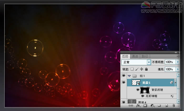Lock image pixels with brush icon
The image size is (184, 111).
tap(137, 69)
